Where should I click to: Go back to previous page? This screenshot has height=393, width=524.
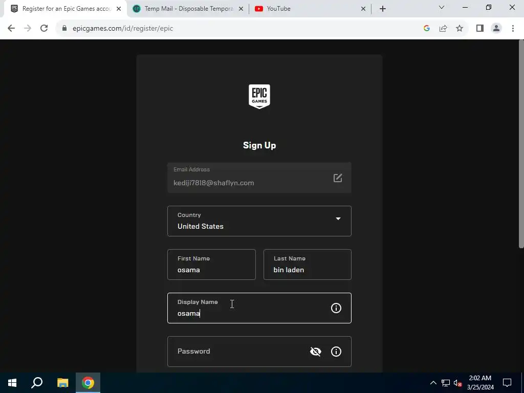[11, 28]
